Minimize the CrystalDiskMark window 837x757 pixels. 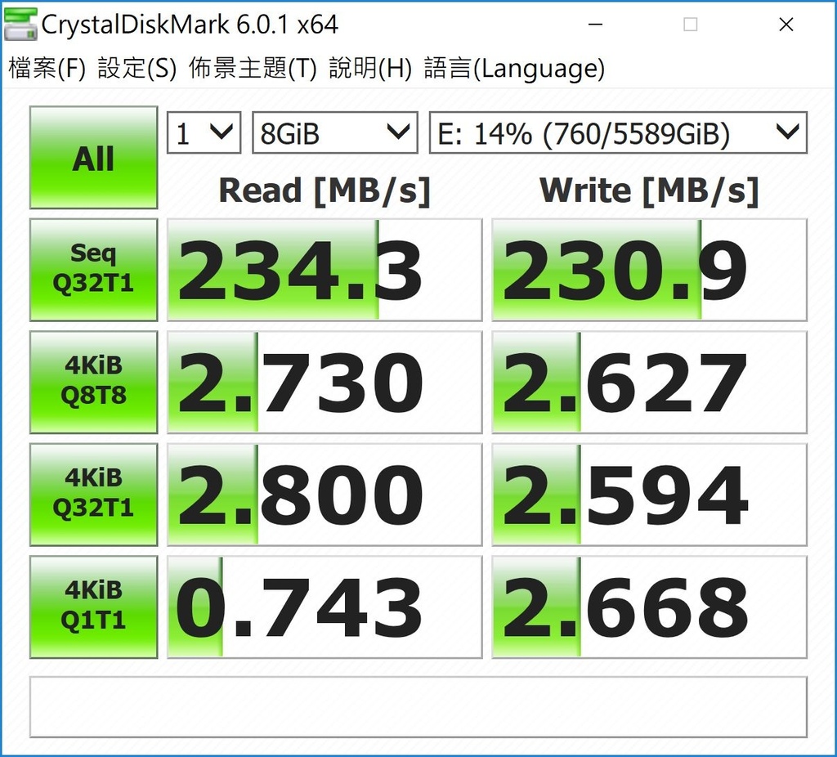(595, 25)
